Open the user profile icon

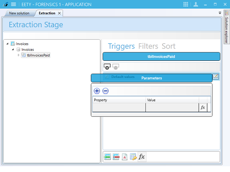(195, 4)
